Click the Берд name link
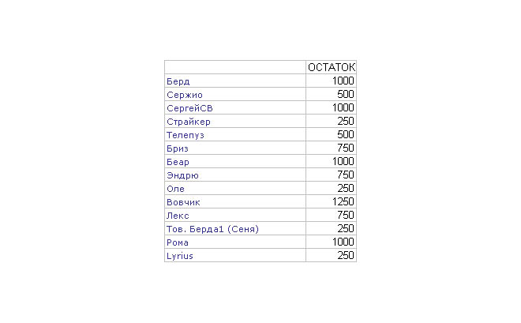Image resolution: width=521 pixels, height=323 pixels. click(178, 81)
